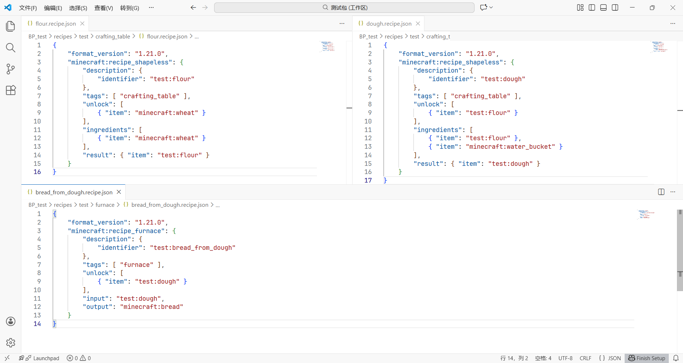Toggle the primary side bar visibility
The height and width of the screenshot is (363, 683).
pos(592,7)
